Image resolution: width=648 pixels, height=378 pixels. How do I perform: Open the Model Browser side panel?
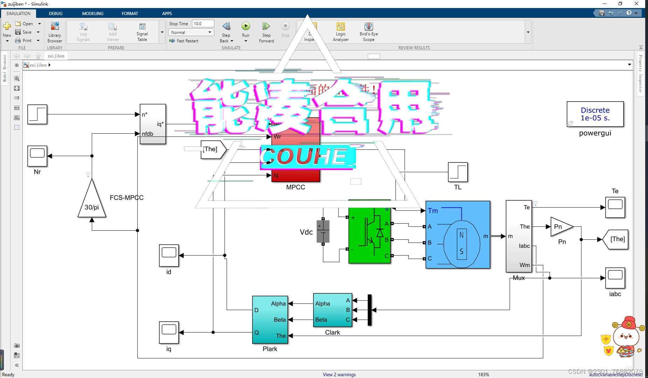click(5, 68)
